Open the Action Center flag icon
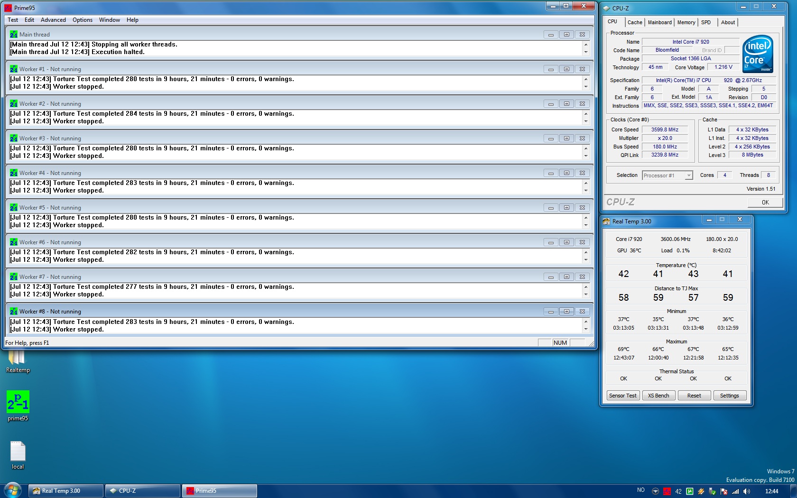797x498 pixels. click(x=724, y=491)
